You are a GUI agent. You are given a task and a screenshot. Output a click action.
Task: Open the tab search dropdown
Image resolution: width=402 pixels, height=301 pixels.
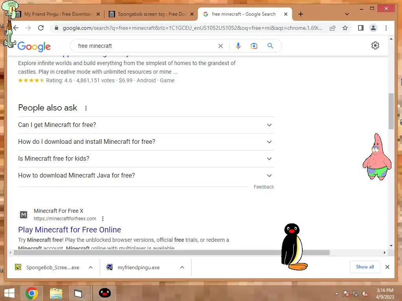point(347,14)
